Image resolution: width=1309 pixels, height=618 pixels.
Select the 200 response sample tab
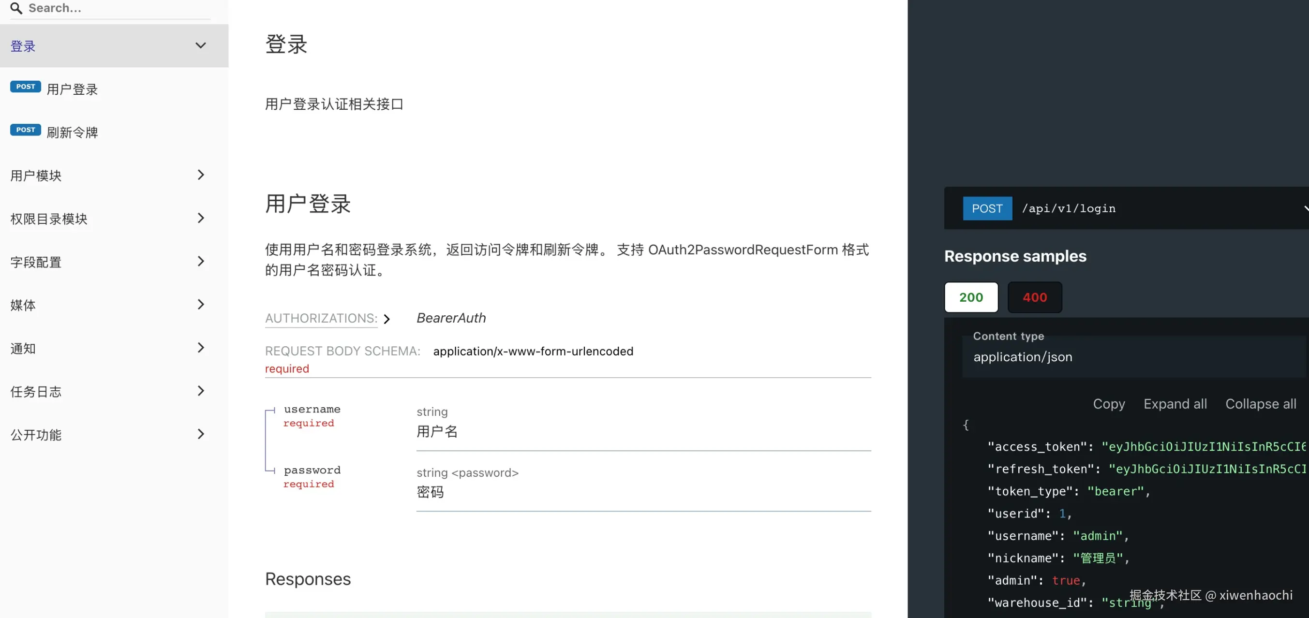[x=970, y=297]
